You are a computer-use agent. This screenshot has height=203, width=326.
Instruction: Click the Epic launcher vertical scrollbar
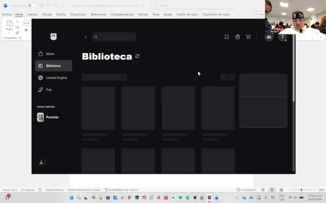(293, 68)
